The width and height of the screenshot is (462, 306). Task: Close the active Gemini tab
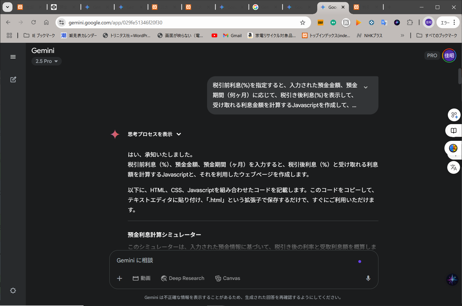point(343,7)
